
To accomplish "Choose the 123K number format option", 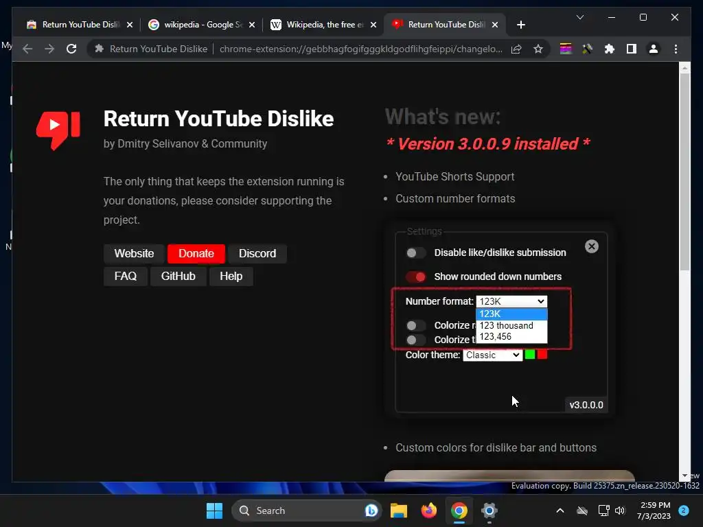I will pos(511,314).
